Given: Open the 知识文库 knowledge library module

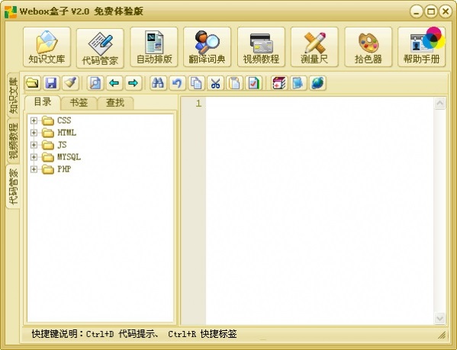Looking at the screenshot, I should tap(47, 47).
